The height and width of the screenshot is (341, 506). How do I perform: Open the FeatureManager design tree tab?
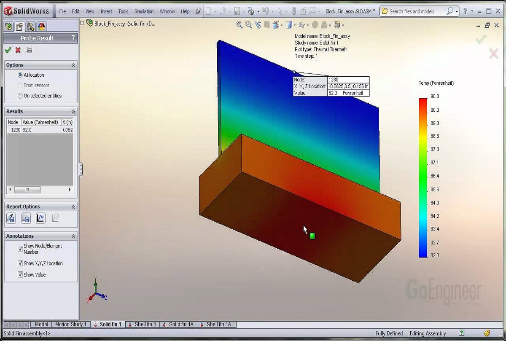[8, 27]
